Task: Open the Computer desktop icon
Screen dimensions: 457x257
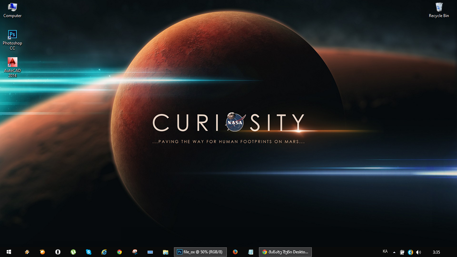Action: click(x=12, y=10)
